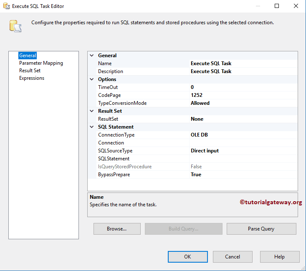Collapse the SQL Statement property section

click(x=92, y=127)
